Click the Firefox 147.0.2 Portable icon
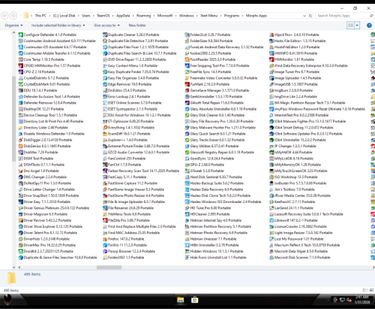Image resolution: width=375 pixels, height=309 pixels. pos(105,239)
